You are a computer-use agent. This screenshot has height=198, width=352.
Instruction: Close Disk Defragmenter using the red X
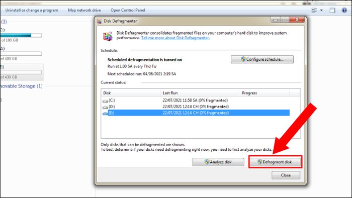[x=297, y=20]
